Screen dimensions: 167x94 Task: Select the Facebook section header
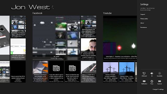(37, 13)
